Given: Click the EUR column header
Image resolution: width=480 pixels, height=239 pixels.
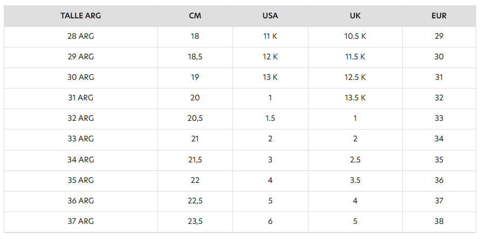Looking at the screenshot, I should coord(439,16).
